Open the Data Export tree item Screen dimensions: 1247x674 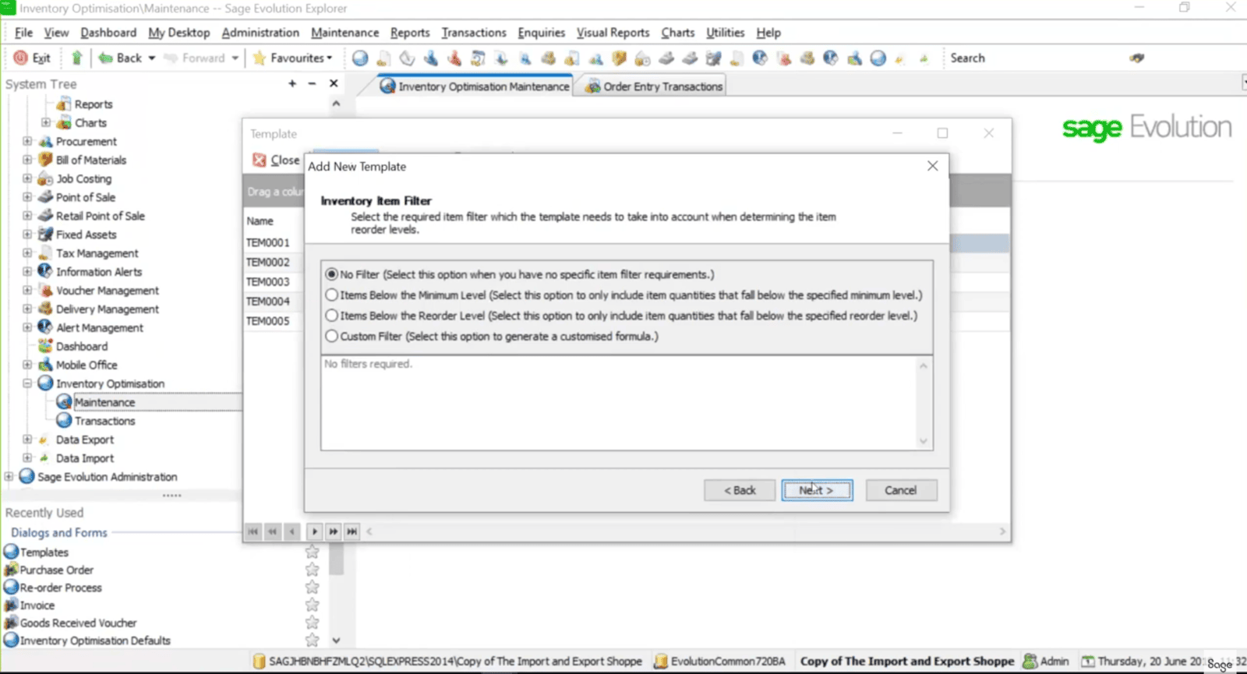pyautogui.click(x=84, y=439)
